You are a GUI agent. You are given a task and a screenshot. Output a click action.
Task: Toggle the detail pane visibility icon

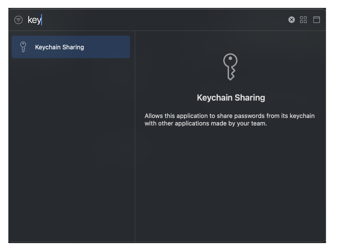[x=316, y=20]
